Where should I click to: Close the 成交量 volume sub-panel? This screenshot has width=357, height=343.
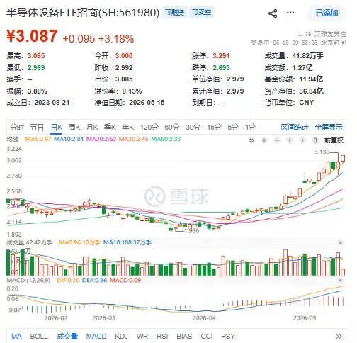(341, 243)
